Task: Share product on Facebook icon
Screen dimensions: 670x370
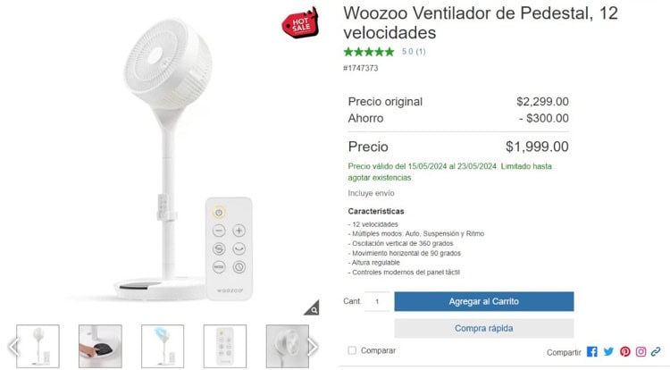Action: [591, 351]
